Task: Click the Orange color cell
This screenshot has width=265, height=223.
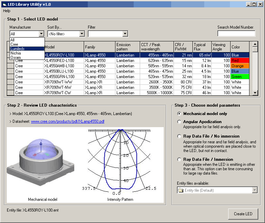Action: coord(240,66)
